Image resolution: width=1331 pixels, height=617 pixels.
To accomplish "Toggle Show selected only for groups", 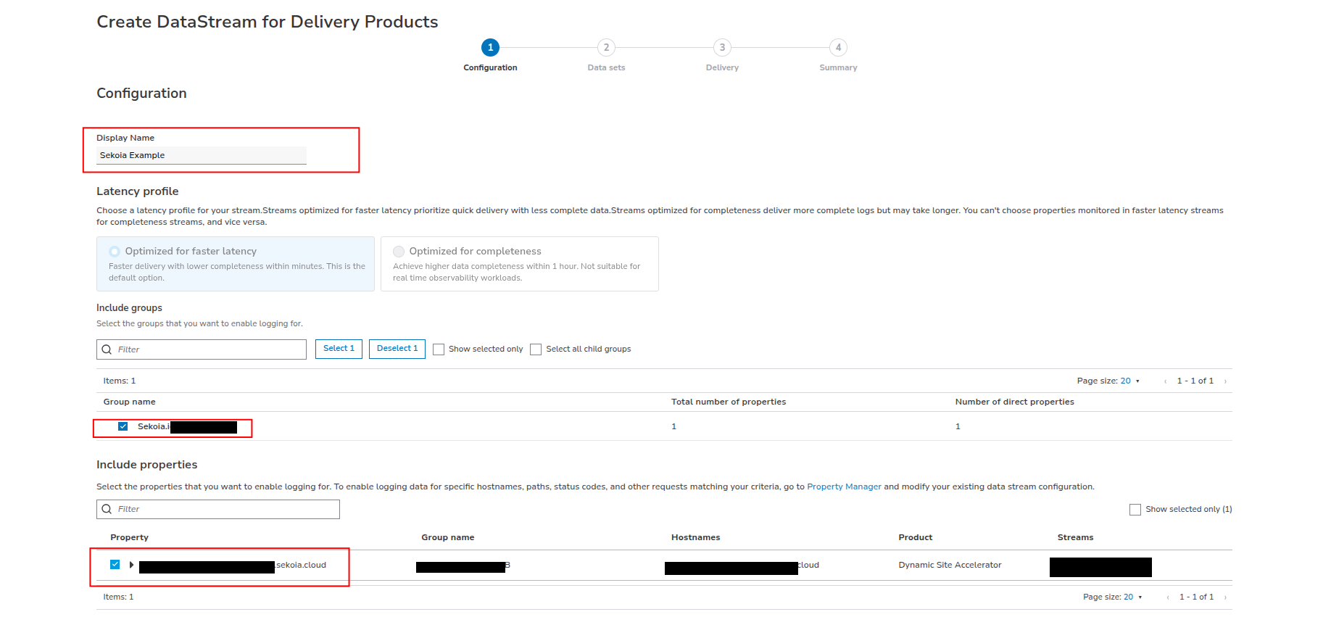I will (439, 349).
